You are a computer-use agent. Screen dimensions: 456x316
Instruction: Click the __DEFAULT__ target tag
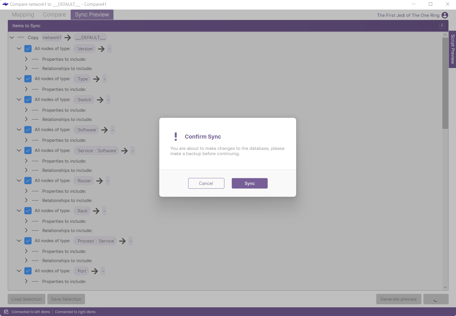click(x=90, y=38)
